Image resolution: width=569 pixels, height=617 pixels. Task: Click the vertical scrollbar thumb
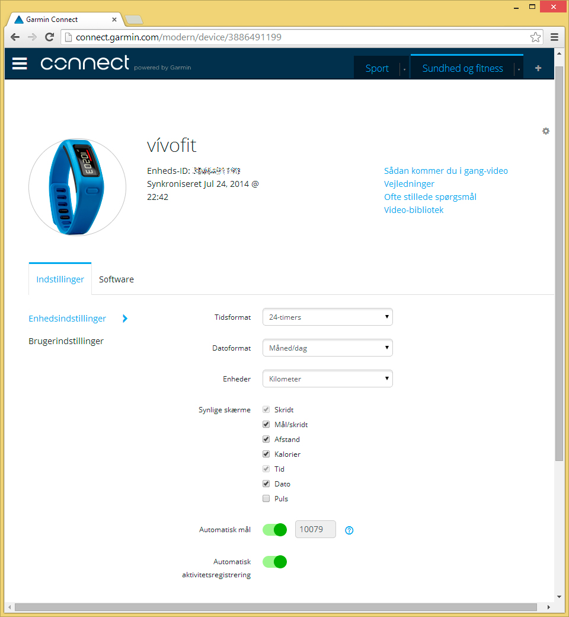(559, 263)
